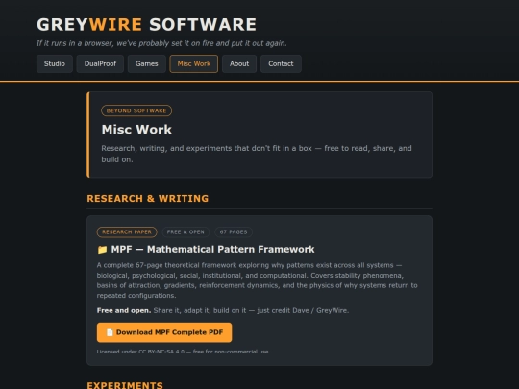Download the MPF Complete PDF
This screenshot has height=389, width=519.
164,332
